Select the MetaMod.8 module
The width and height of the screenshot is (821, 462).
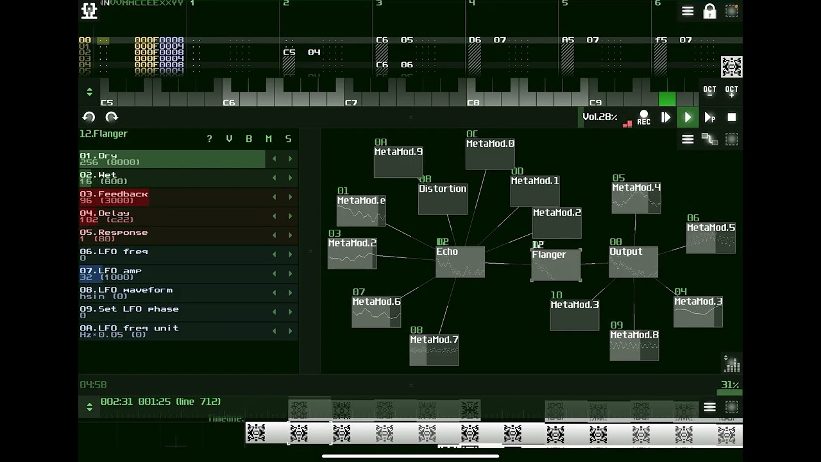[634, 345]
